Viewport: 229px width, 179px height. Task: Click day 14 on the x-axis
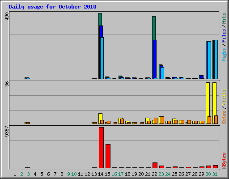(x=101, y=174)
